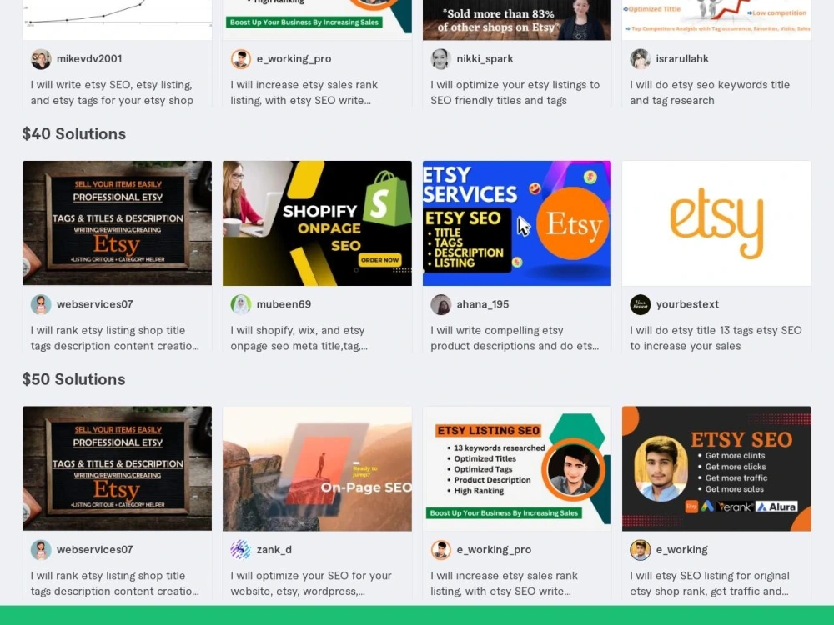
Task: Open 'I will do etsy title 13 tags' gig
Action: tap(716, 338)
